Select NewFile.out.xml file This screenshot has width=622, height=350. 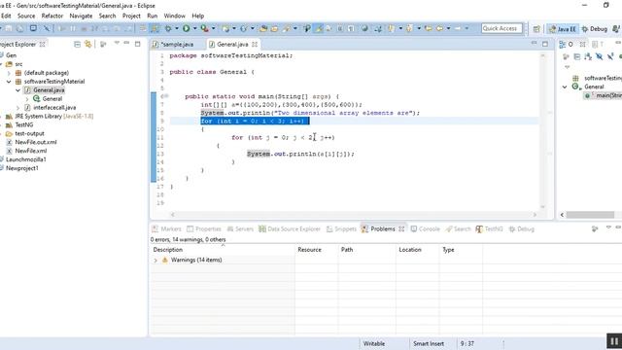coord(36,142)
